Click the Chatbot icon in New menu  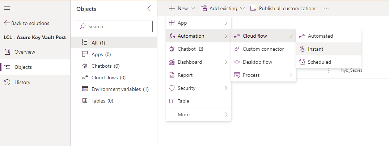(x=172, y=49)
